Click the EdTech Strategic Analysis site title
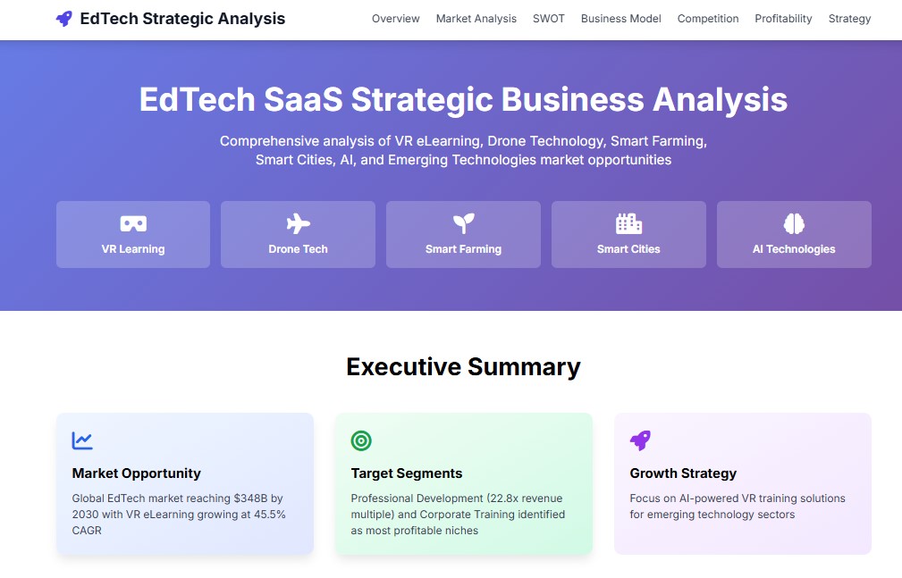Screen dimensions: 902x578 click(x=182, y=19)
